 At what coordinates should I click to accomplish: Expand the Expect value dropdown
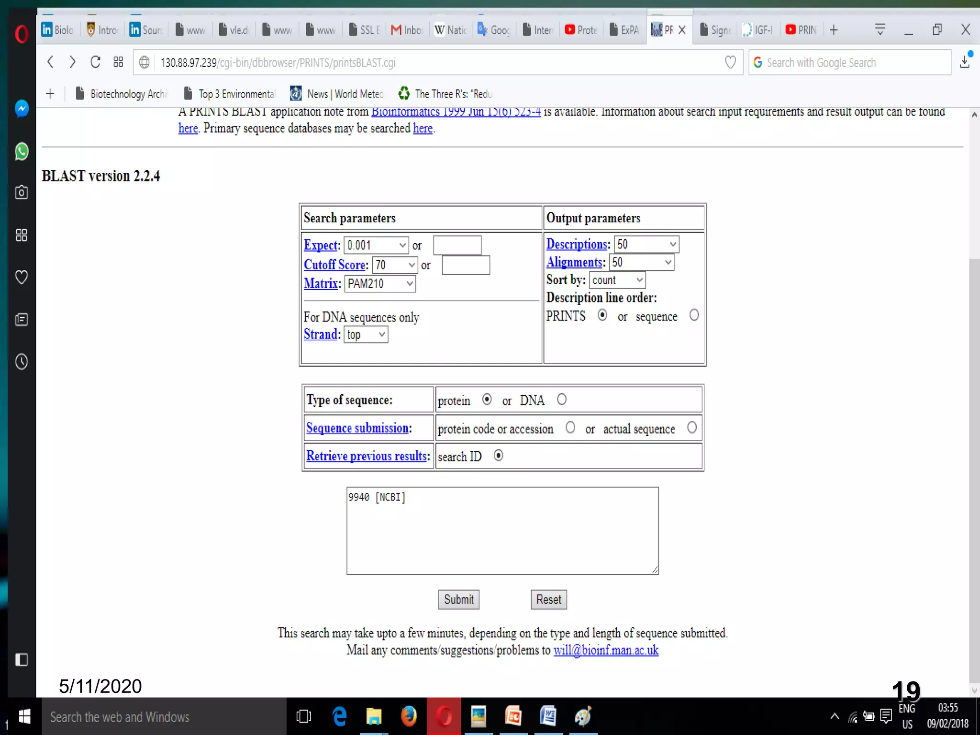(x=377, y=245)
